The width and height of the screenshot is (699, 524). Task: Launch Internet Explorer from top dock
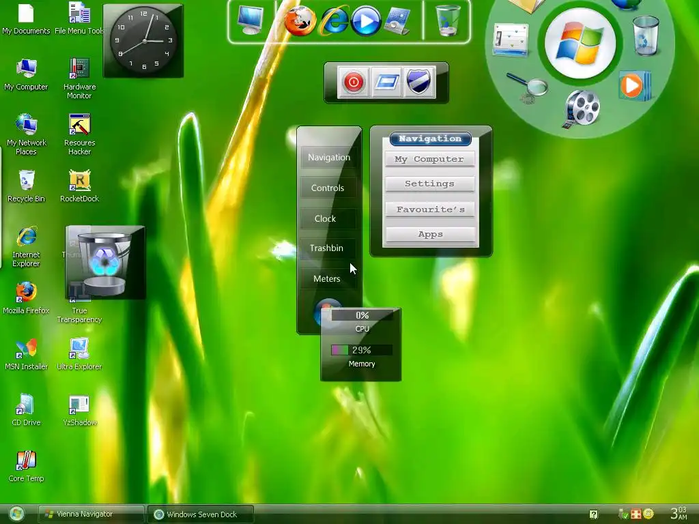334,21
